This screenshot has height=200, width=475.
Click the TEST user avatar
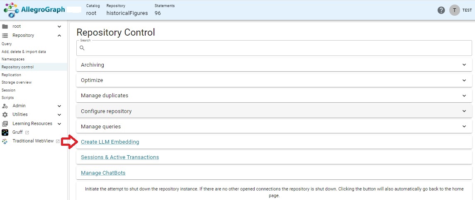454,10
